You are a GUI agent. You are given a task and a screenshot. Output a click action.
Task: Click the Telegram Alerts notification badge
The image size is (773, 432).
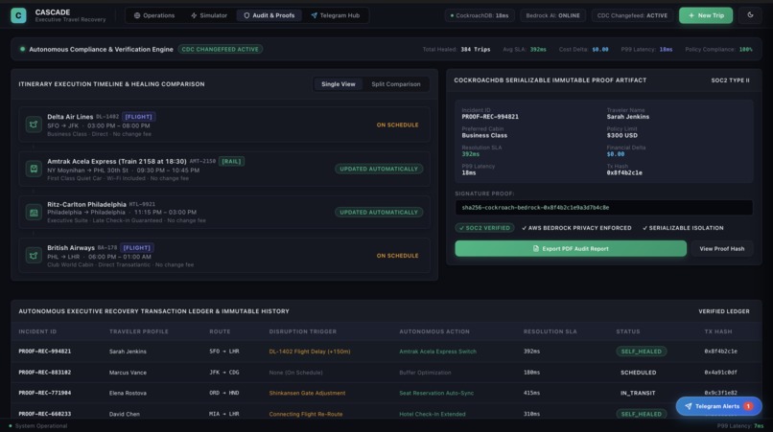[x=748, y=406]
